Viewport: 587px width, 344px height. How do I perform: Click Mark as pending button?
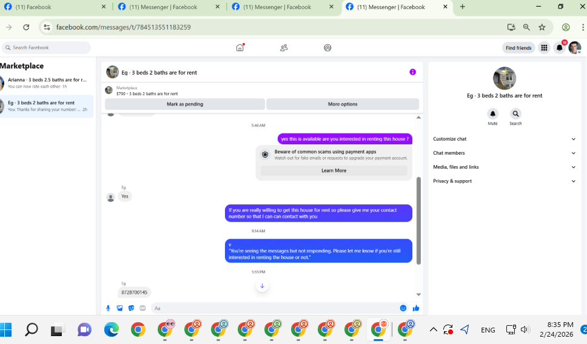pos(185,104)
